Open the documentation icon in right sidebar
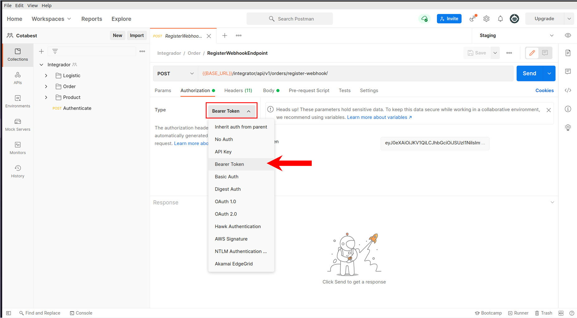This screenshot has width=577, height=318. [568, 53]
